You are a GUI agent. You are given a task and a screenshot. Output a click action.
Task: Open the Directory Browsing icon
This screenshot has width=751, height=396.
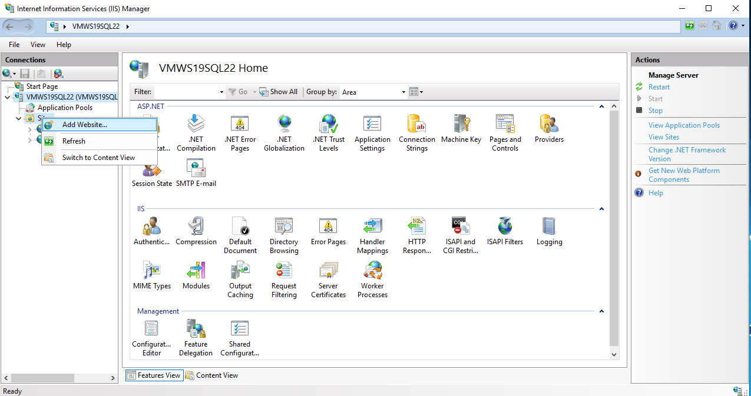[284, 235]
